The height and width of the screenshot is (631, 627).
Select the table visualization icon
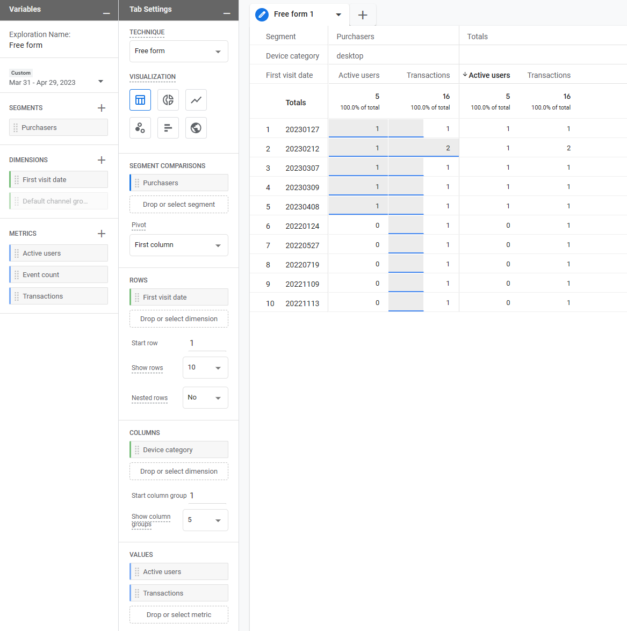coord(140,100)
